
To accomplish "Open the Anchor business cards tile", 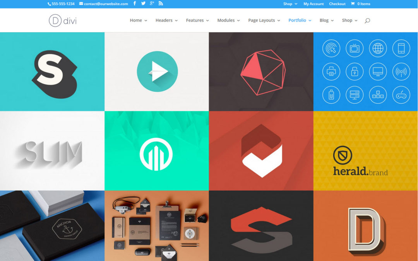I will tap(52, 226).
